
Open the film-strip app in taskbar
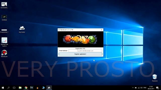[32, 88]
